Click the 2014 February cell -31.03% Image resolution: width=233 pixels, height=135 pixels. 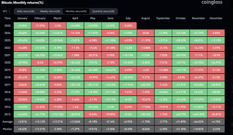click(x=40, y=107)
